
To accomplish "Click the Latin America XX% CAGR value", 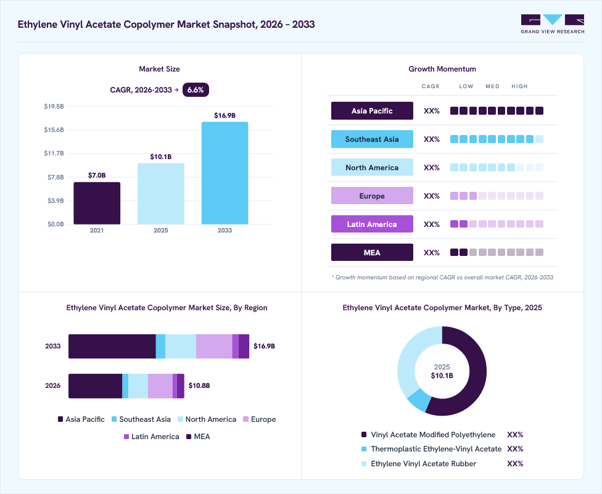I will pos(432,224).
